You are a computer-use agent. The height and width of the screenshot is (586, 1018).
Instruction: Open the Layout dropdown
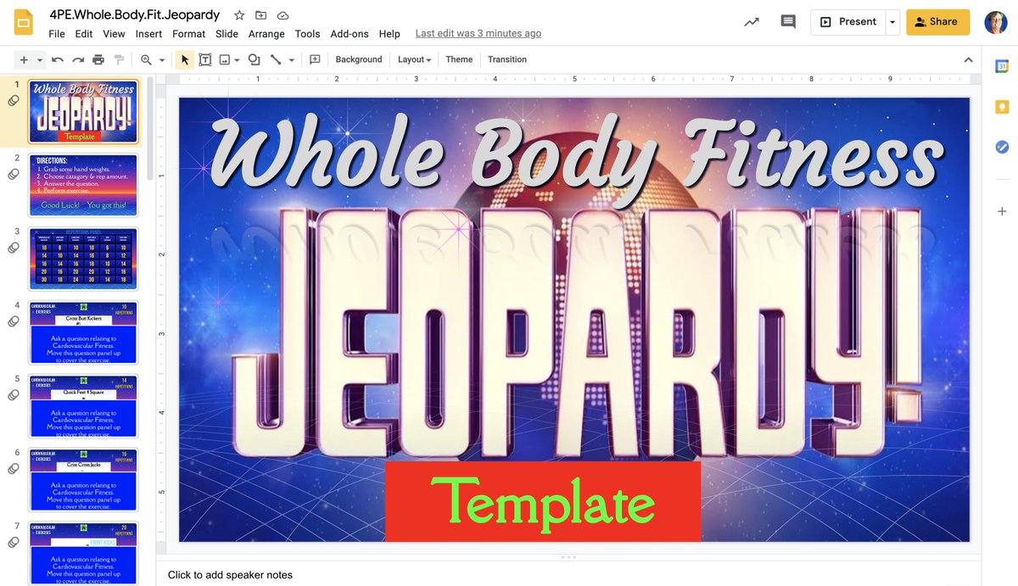click(x=414, y=59)
